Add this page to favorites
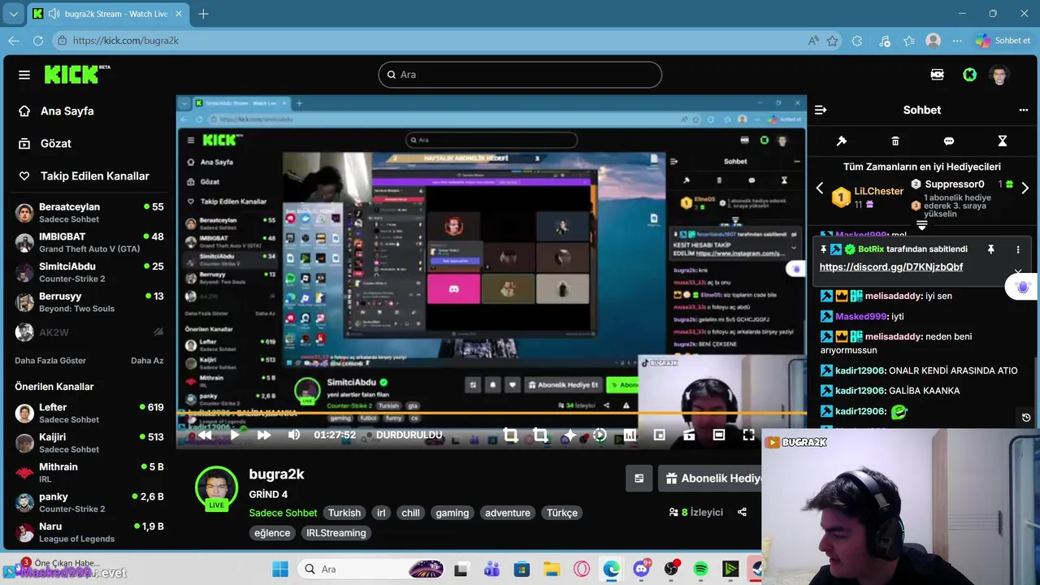The height and width of the screenshot is (585, 1040). coord(832,41)
